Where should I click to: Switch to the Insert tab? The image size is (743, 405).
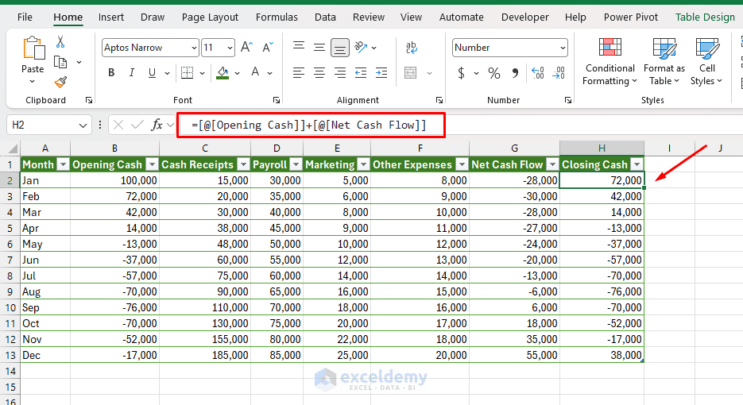click(x=111, y=17)
